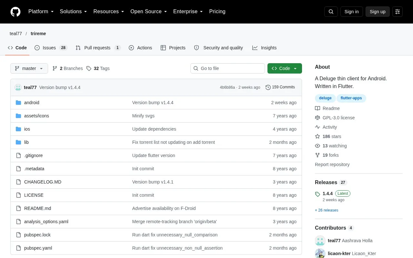Switch to the Pull requests tab

pyautogui.click(x=98, y=48)
